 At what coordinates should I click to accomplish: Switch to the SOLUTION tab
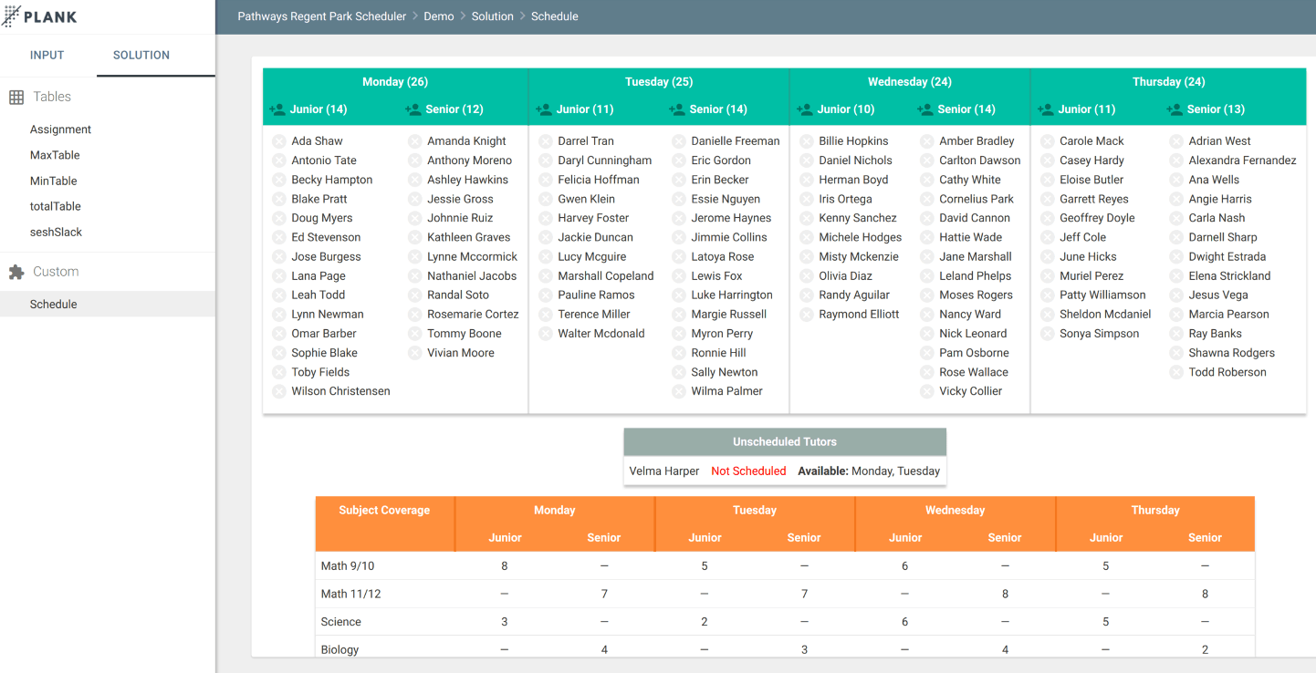pos(141,56)
